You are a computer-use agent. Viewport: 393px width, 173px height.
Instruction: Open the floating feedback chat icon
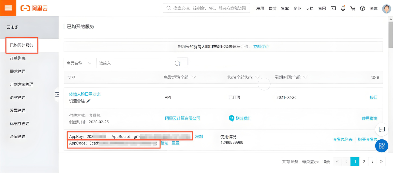382,129
